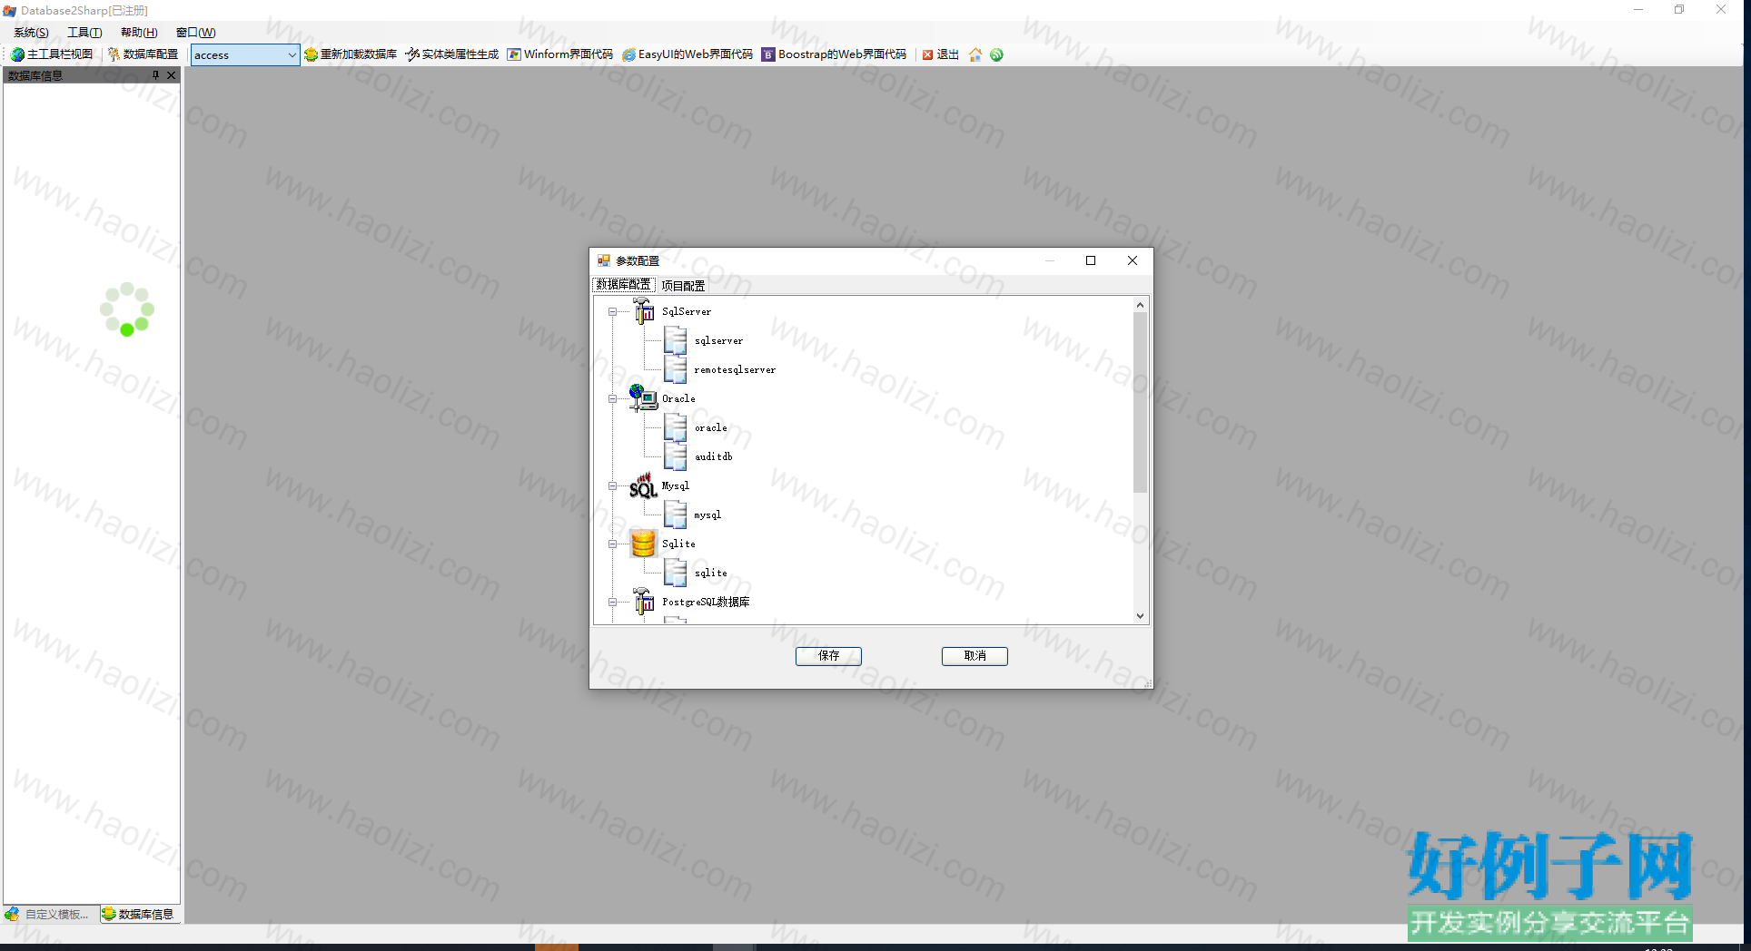The height and width of the screenshot is (951, 1751).
Task: Select the auditdb connection label
Action: click(713, 457)
